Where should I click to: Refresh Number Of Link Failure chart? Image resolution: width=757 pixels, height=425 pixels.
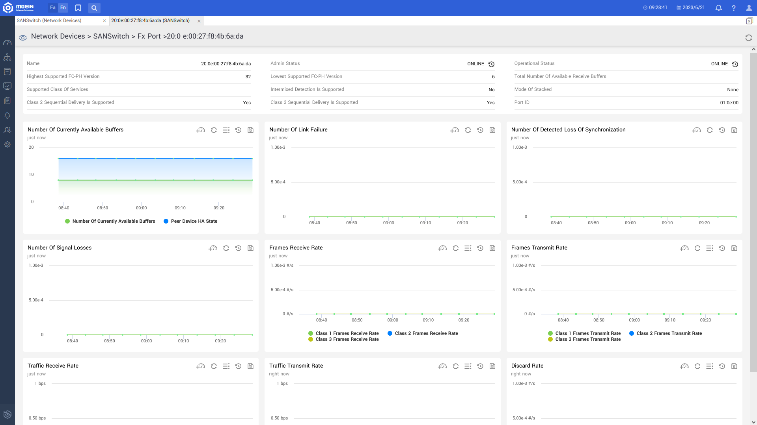click(468, 130)
